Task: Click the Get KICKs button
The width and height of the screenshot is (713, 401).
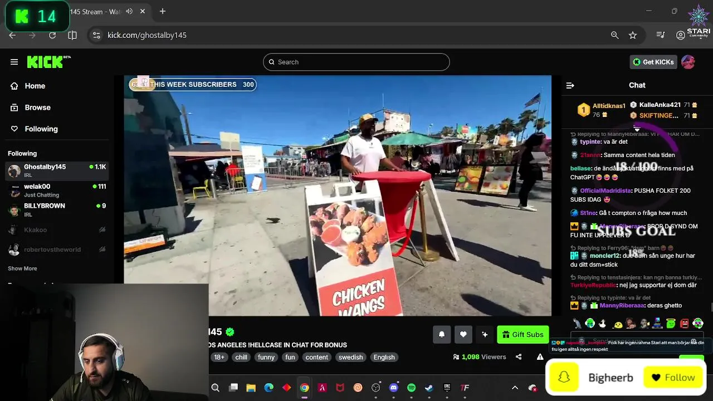Action: (x=653, y=62)
